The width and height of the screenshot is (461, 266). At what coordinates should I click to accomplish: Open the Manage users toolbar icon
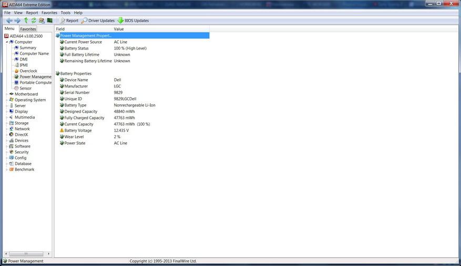click(x=42, y=21)
